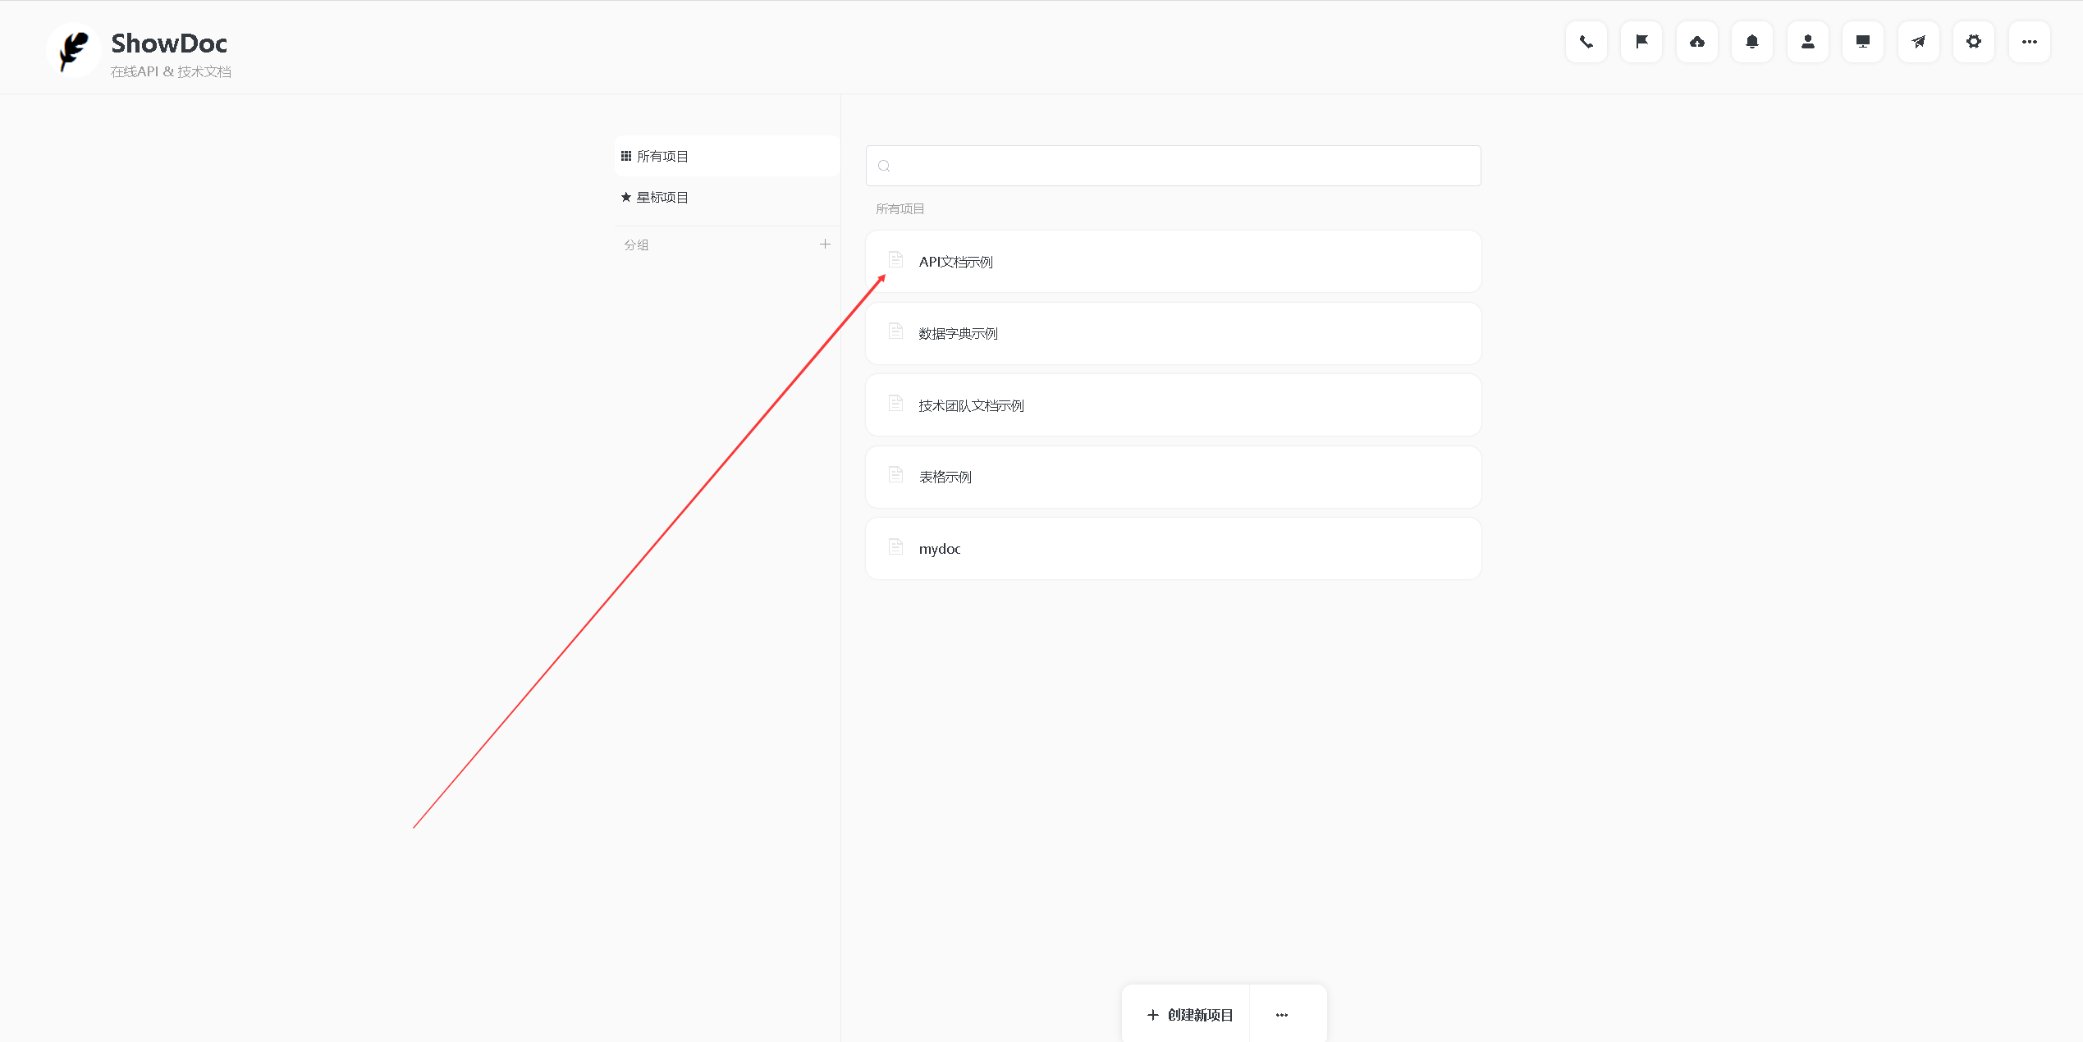Click the desktop monitor icon in header
The image size is (2083, 1042).
(x=1863, y=42)
